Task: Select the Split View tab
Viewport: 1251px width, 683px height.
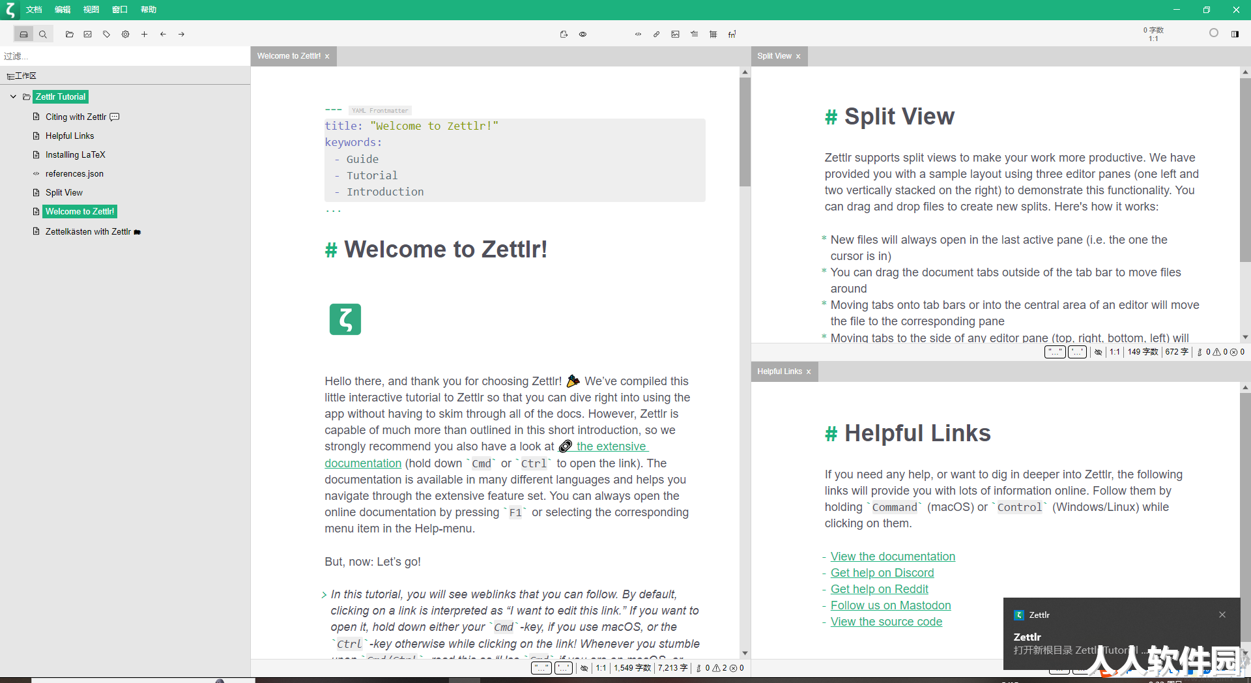Action: (x=774, y=56)
